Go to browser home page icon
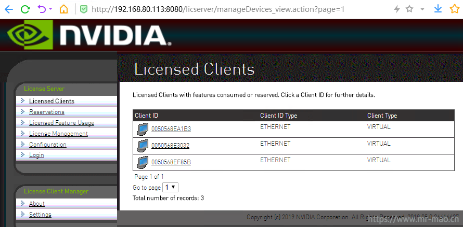 click(63, 9)
